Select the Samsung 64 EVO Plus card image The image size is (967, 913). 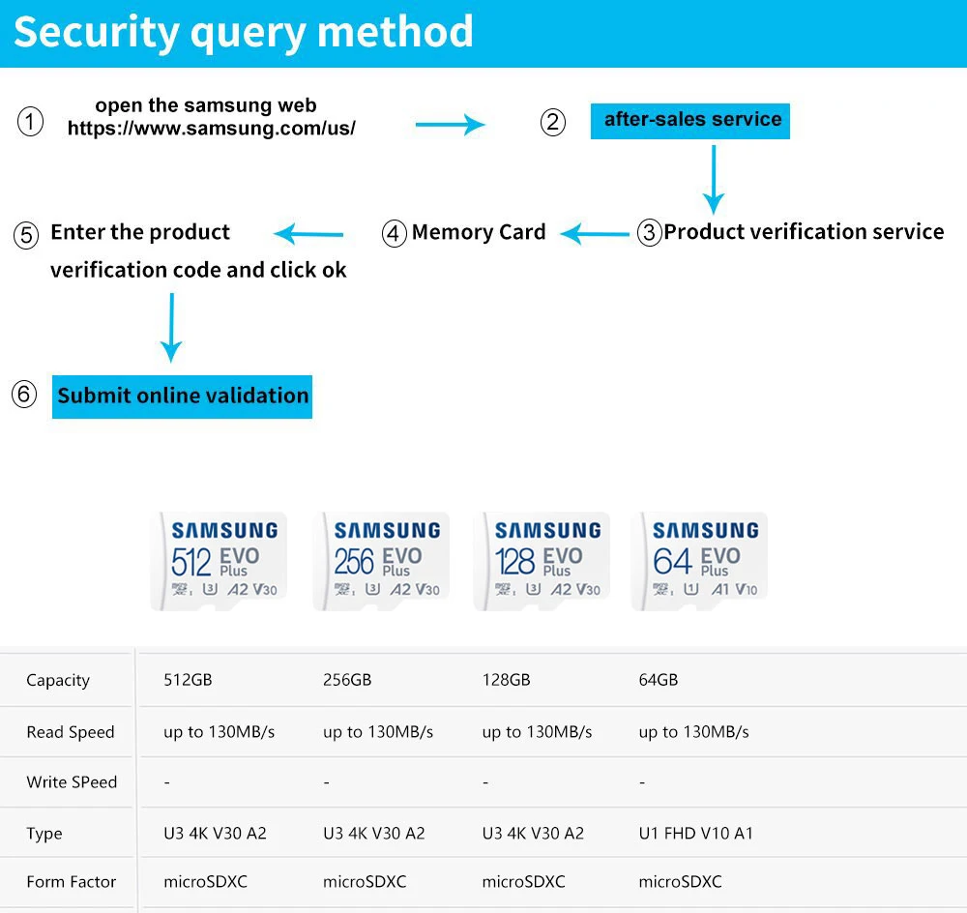click(700, 561)
